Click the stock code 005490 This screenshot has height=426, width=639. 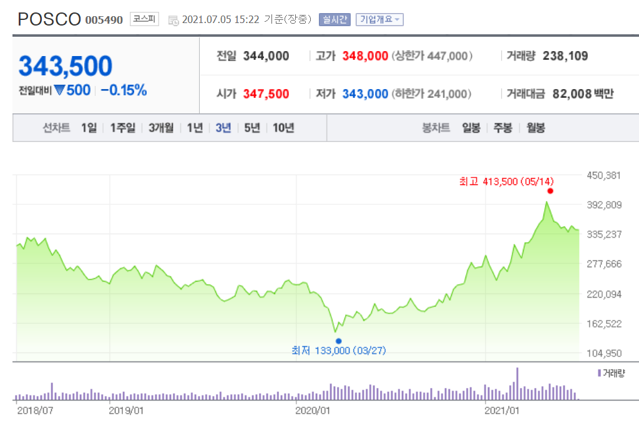(x=104, y=20)
